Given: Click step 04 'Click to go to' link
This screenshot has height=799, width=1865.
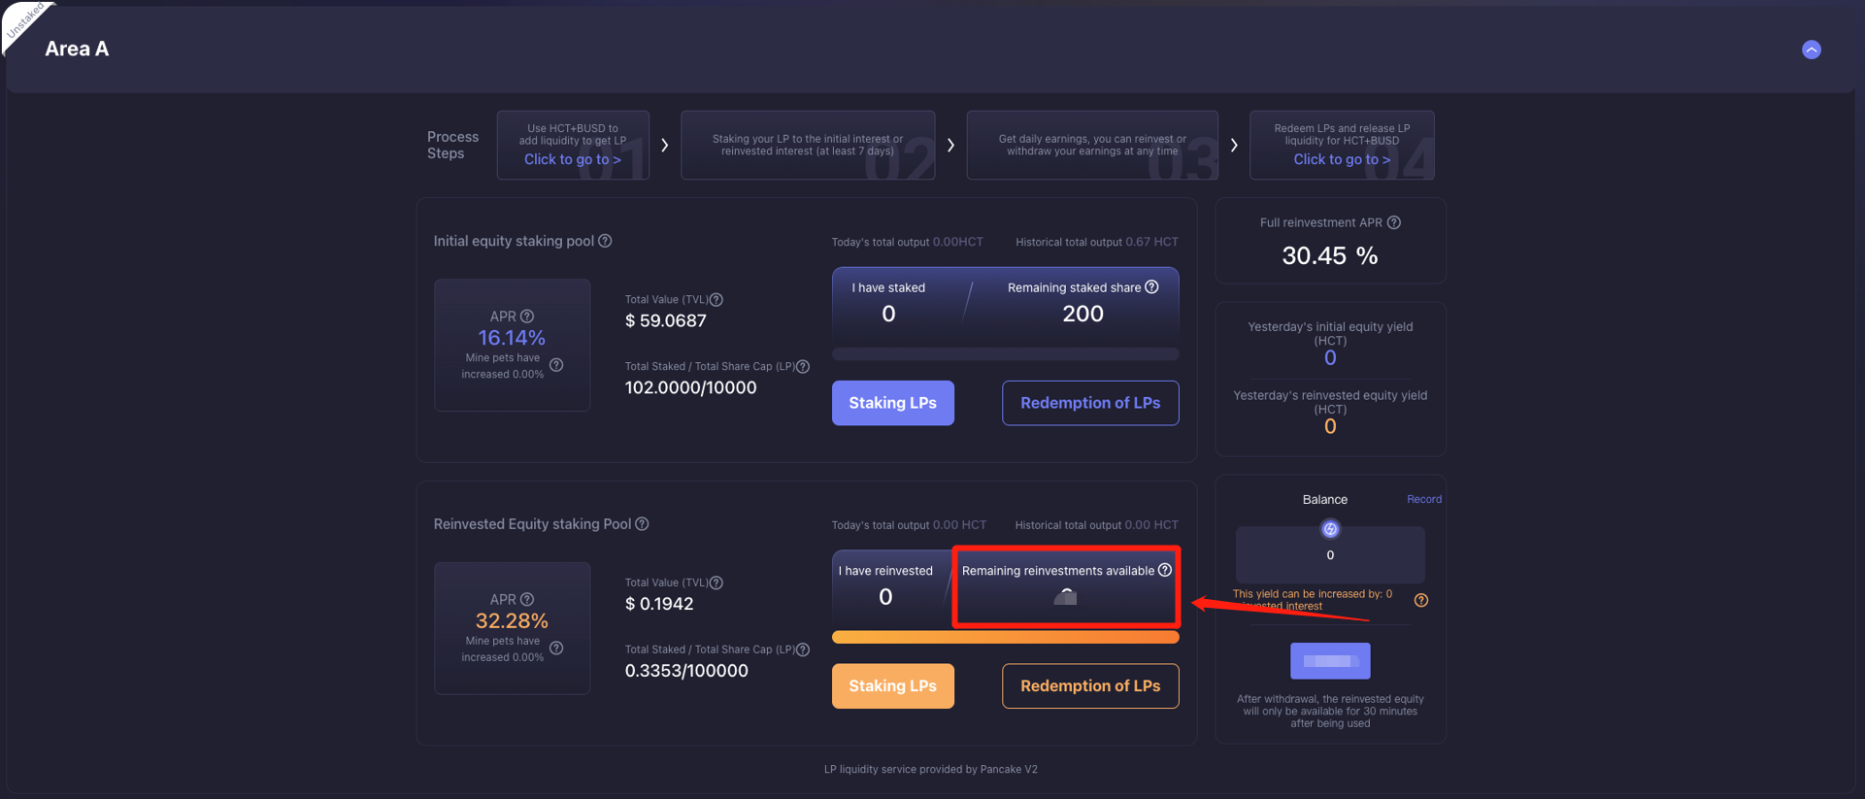Looking at the screenshot, I should tap(1341, 159).
